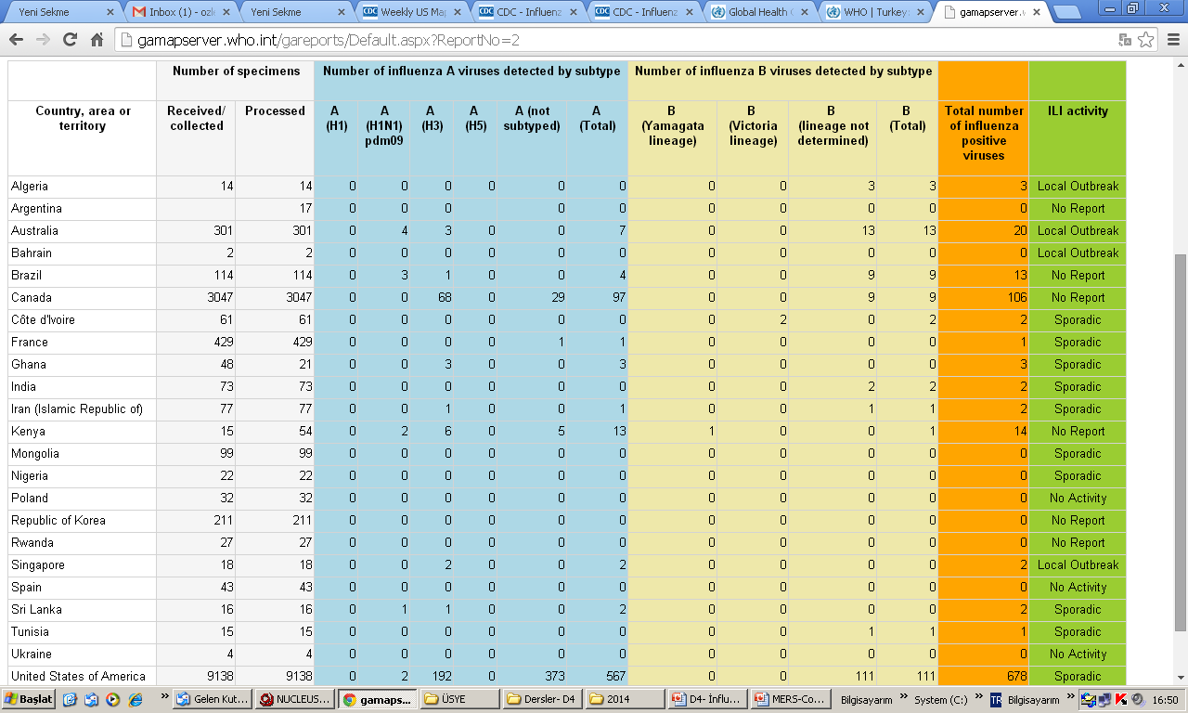Screen dimensions: 1188x713
Task: Click the vertical scrollbar thumb
Action: (x=1180, y=442)
